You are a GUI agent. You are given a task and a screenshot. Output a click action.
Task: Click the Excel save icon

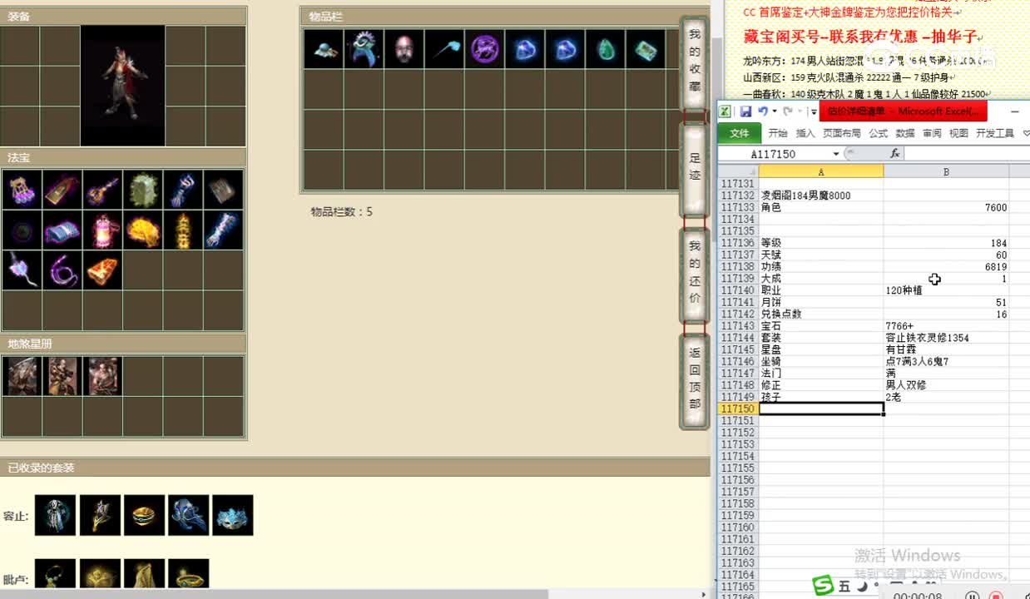745,111
